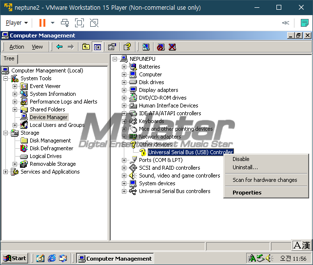Open Disk Defragmenter in the tree
Viewport: 313px width, 265px height.
tap(51, 148)
